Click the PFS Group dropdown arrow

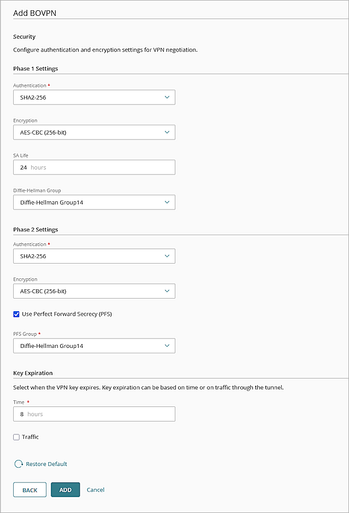[167, 346]
